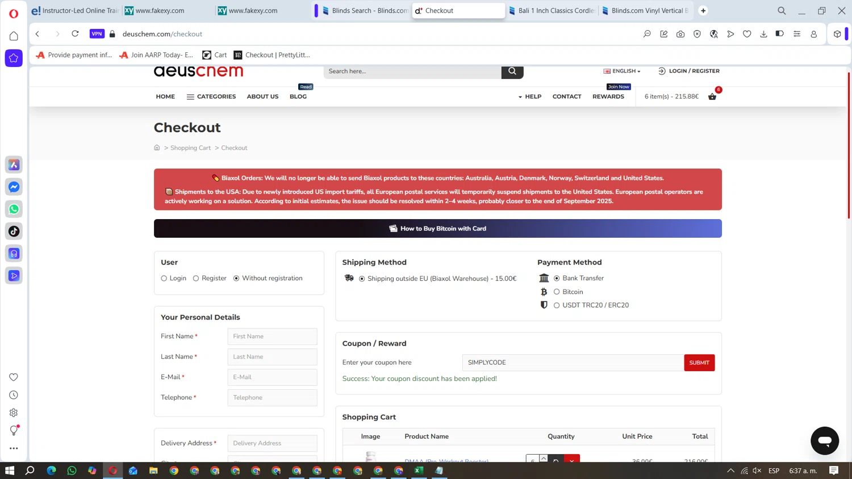
Task: Click the site Search here box
Action: click(x=412, y=72)
